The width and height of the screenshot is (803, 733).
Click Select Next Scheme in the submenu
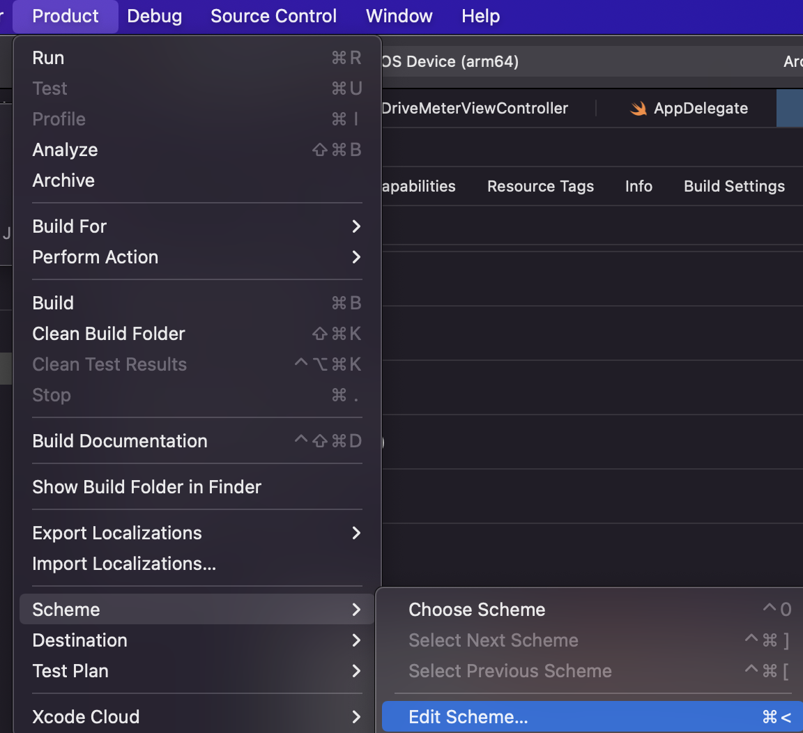coord(592,640)
